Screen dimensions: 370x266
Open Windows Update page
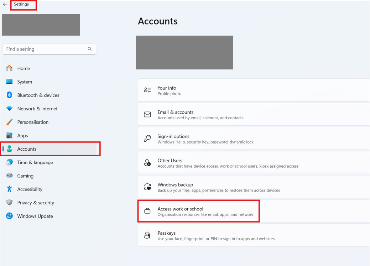point(49,216)
